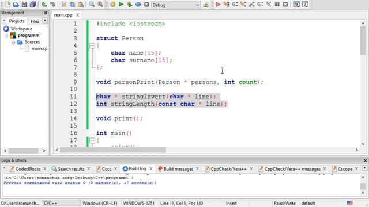Image resolution: width=369 pixels, height=207 pixels.
Task: Show previous Management tabs arrow
Action: pyautogui.click(x=4, y=21)
